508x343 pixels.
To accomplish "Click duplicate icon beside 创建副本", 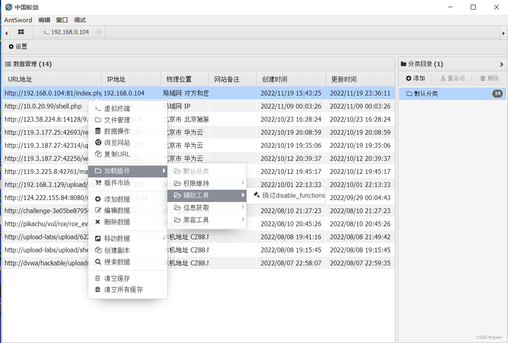I will (98, 250).
